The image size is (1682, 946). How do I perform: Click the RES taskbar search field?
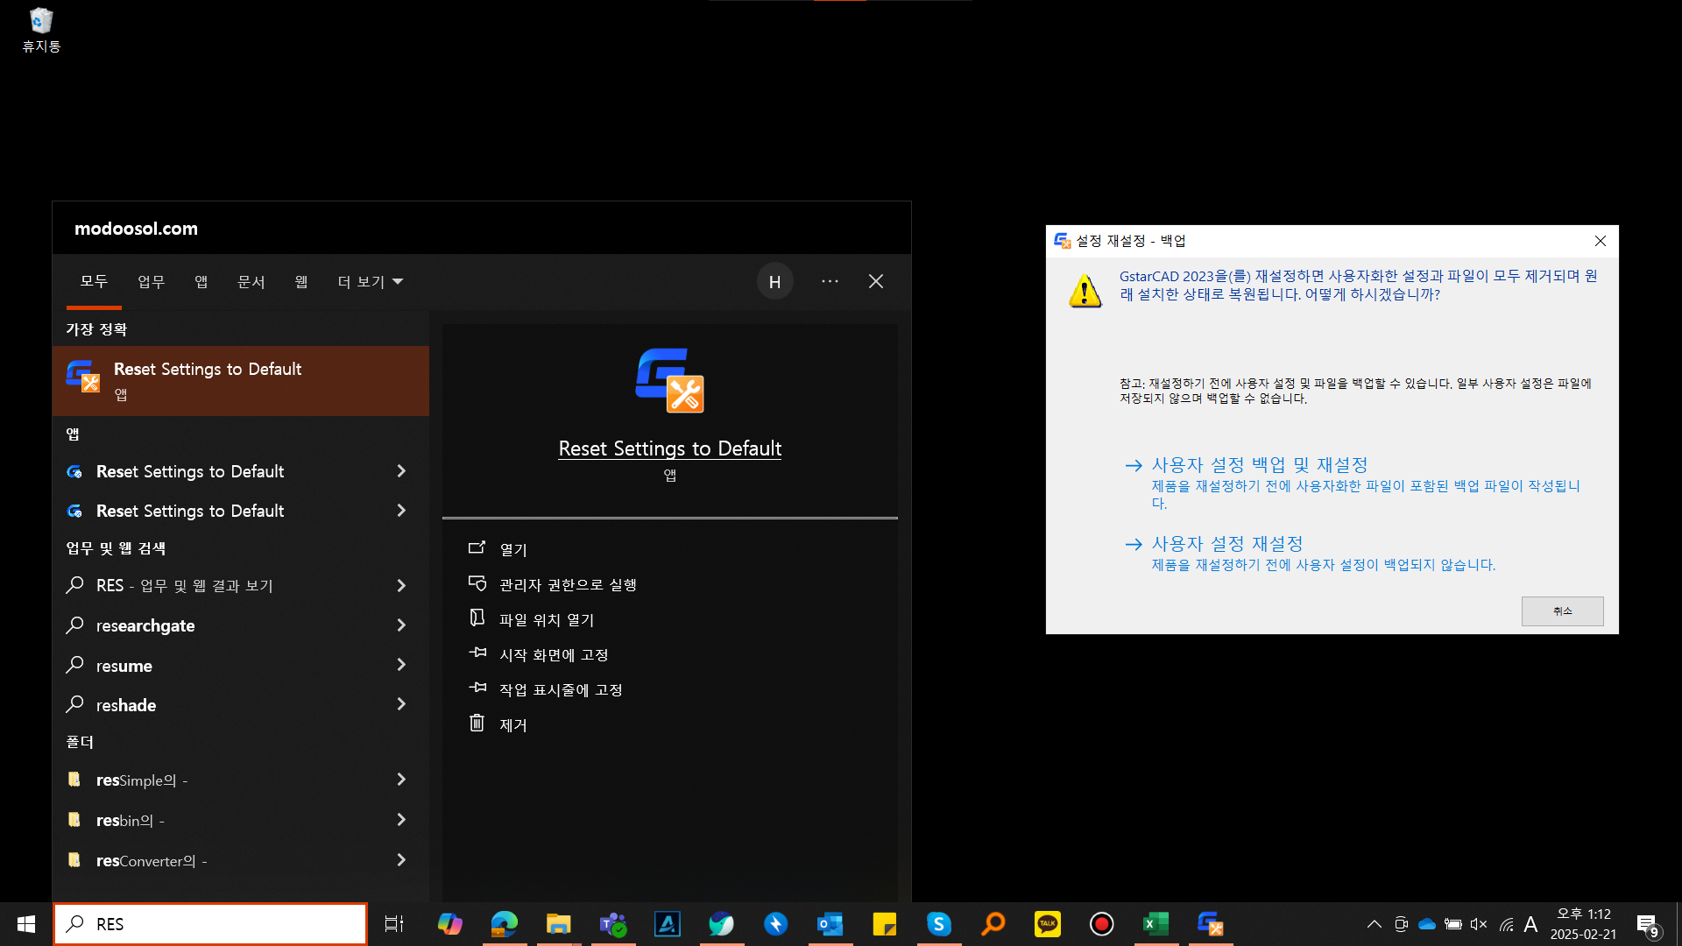coord(210,924)
